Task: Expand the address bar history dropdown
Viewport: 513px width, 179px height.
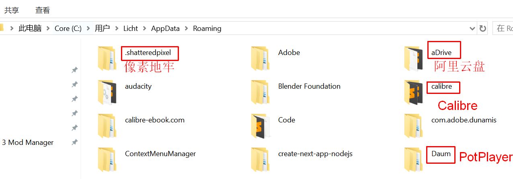Action: click(x=472, y=28)
